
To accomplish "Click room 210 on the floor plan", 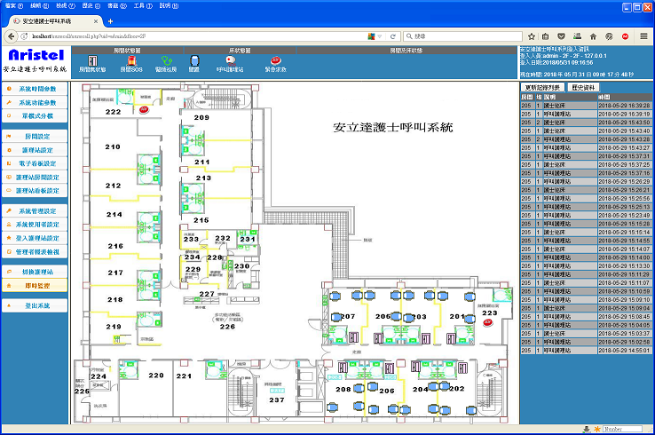I will pos(113,147).
